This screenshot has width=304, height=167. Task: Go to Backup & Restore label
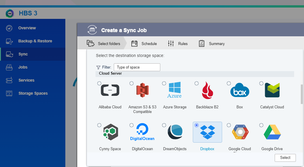pos(35,41)
